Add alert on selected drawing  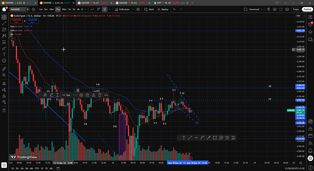click(87, 95)
